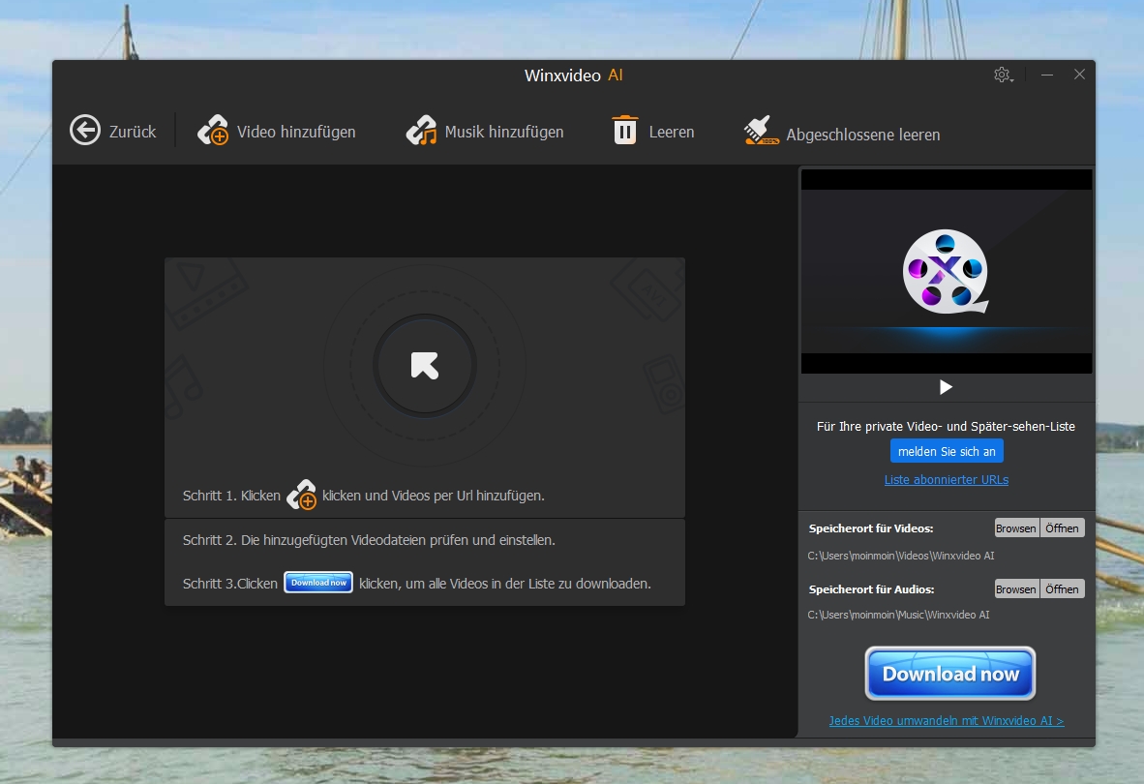This screenshot has width=1144, height=784.
Task: Click the arrow circle in the drop area
Action: [425, 365]
